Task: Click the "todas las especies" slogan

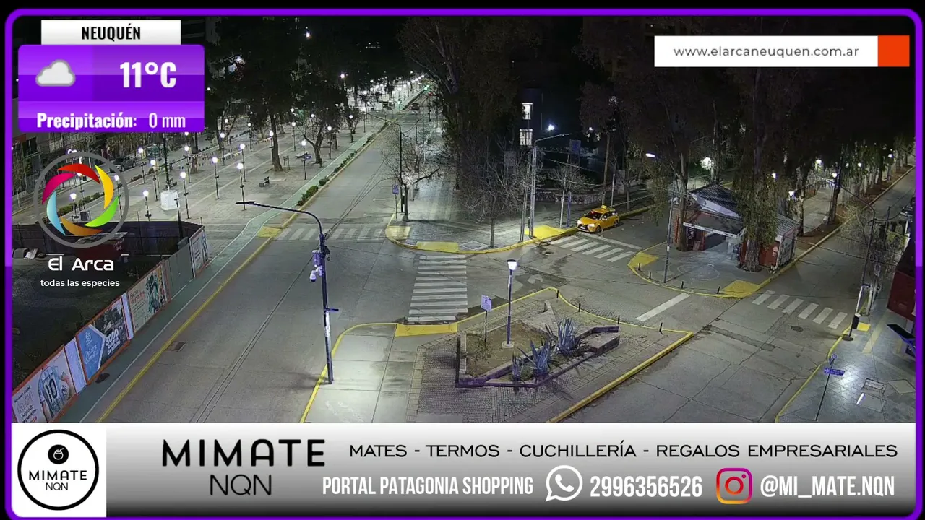Action: (x=80, y=283)
